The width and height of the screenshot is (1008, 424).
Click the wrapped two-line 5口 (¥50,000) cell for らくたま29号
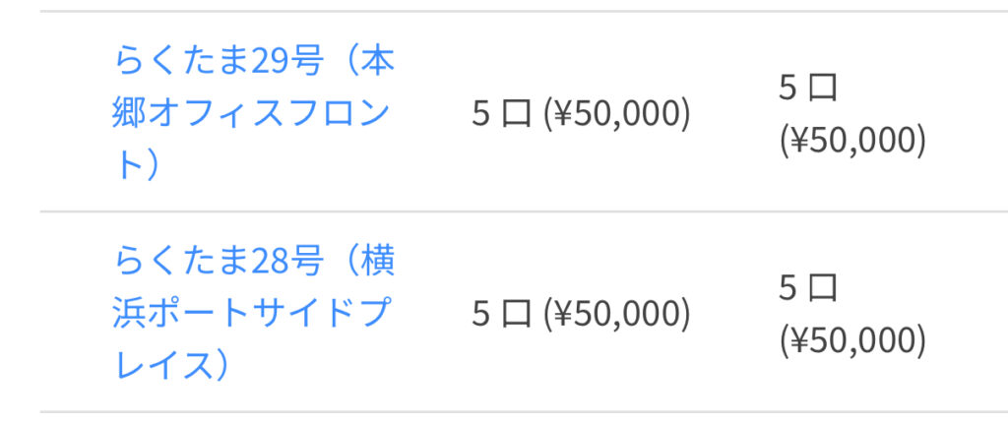tap(852, 114)
